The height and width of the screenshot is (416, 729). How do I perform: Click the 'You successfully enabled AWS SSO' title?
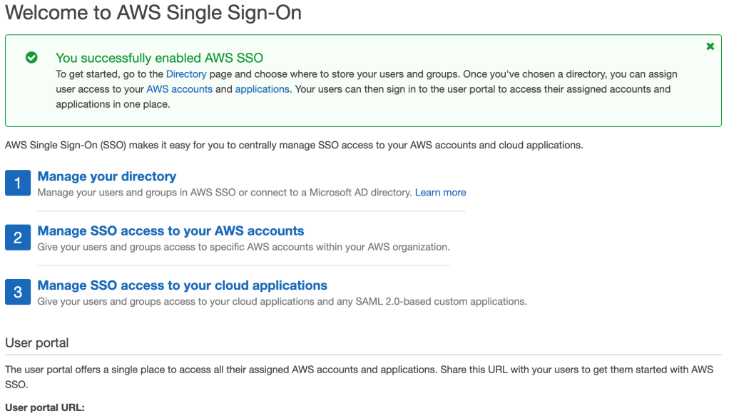pos(159,58)
